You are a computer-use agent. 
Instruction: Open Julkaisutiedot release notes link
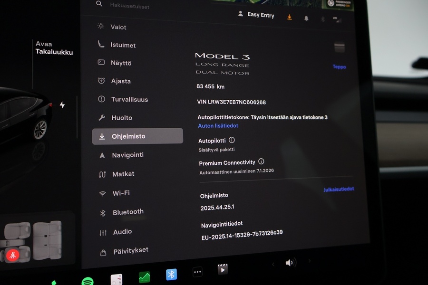(x=338, y=189)
